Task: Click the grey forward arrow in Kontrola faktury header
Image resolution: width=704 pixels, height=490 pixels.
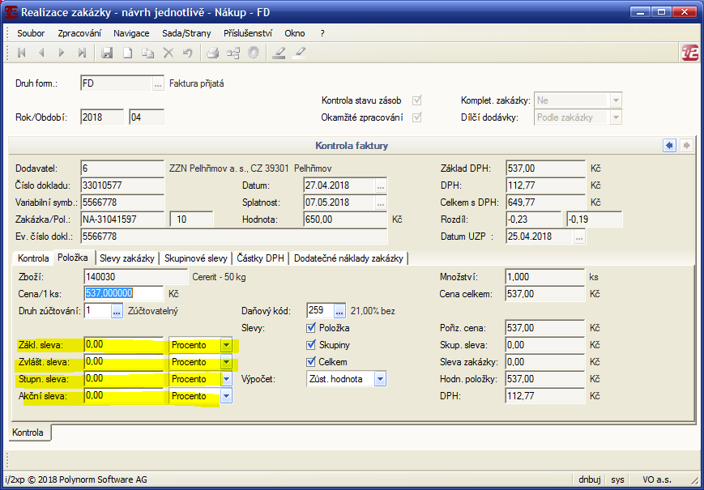Action: point(686,146)
